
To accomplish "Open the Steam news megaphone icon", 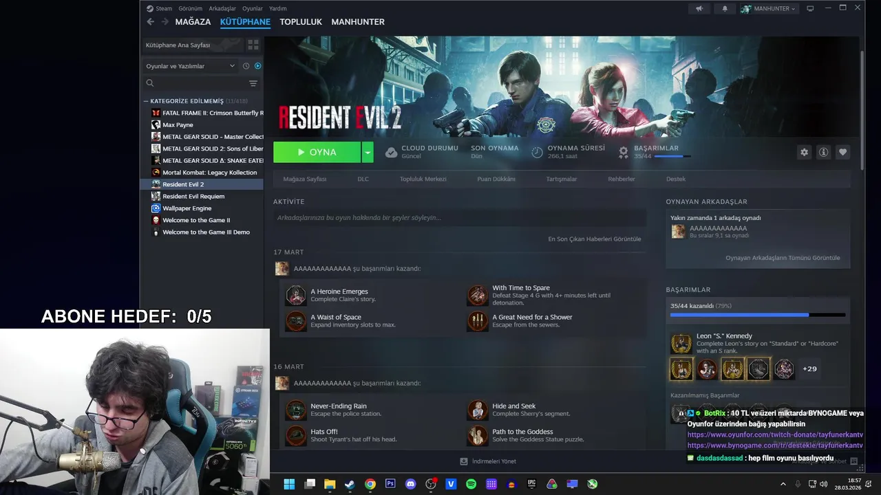I will [x=699, y=9].
